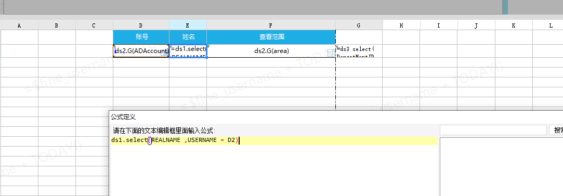563x196 pixels.
Task: Select column header B
Action: [57, 25]
